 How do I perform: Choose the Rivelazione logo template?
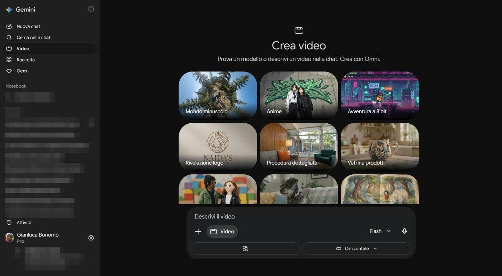tap(218, 147)
